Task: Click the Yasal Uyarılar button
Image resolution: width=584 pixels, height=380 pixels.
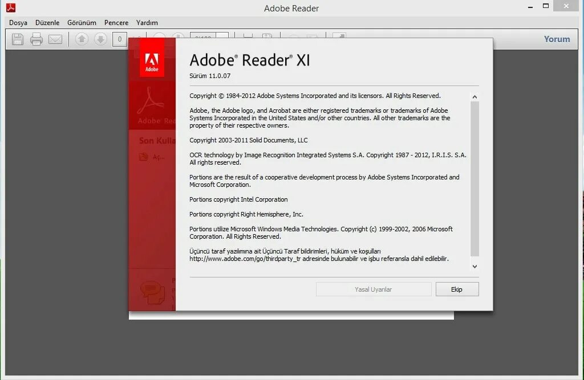Action: tap(374, 289)
